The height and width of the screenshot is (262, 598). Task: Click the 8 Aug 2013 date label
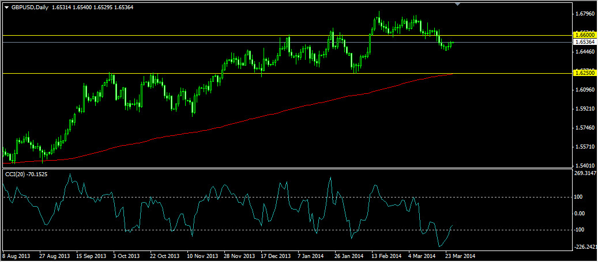(x=16, y=256)
